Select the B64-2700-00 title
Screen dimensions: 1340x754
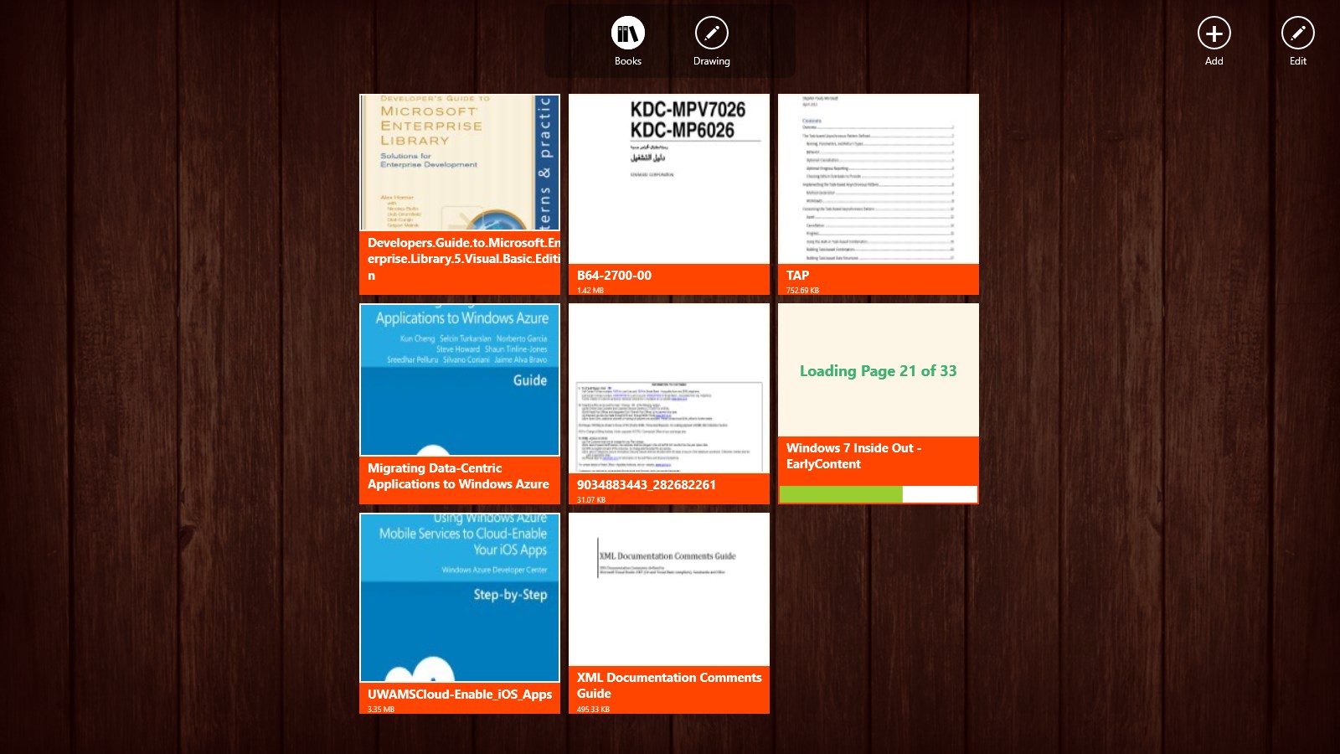(614, 275)
